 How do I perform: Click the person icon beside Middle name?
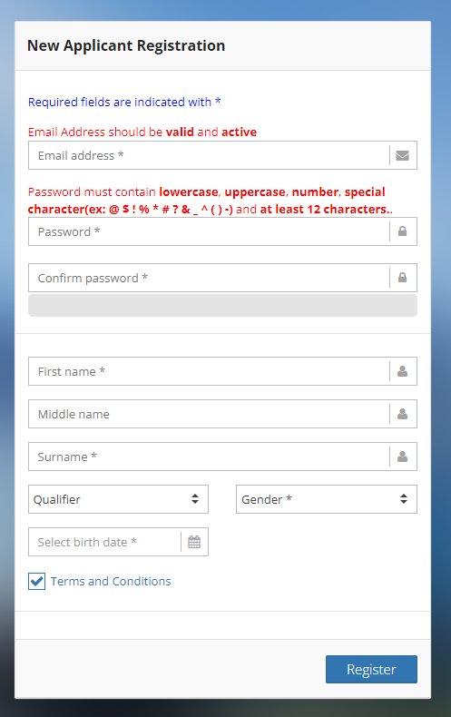coord(403,414)
